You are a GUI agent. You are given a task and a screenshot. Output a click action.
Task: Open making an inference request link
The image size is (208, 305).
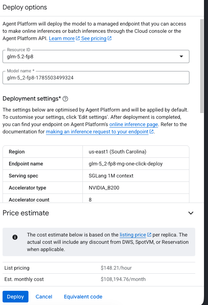[97, 132]
